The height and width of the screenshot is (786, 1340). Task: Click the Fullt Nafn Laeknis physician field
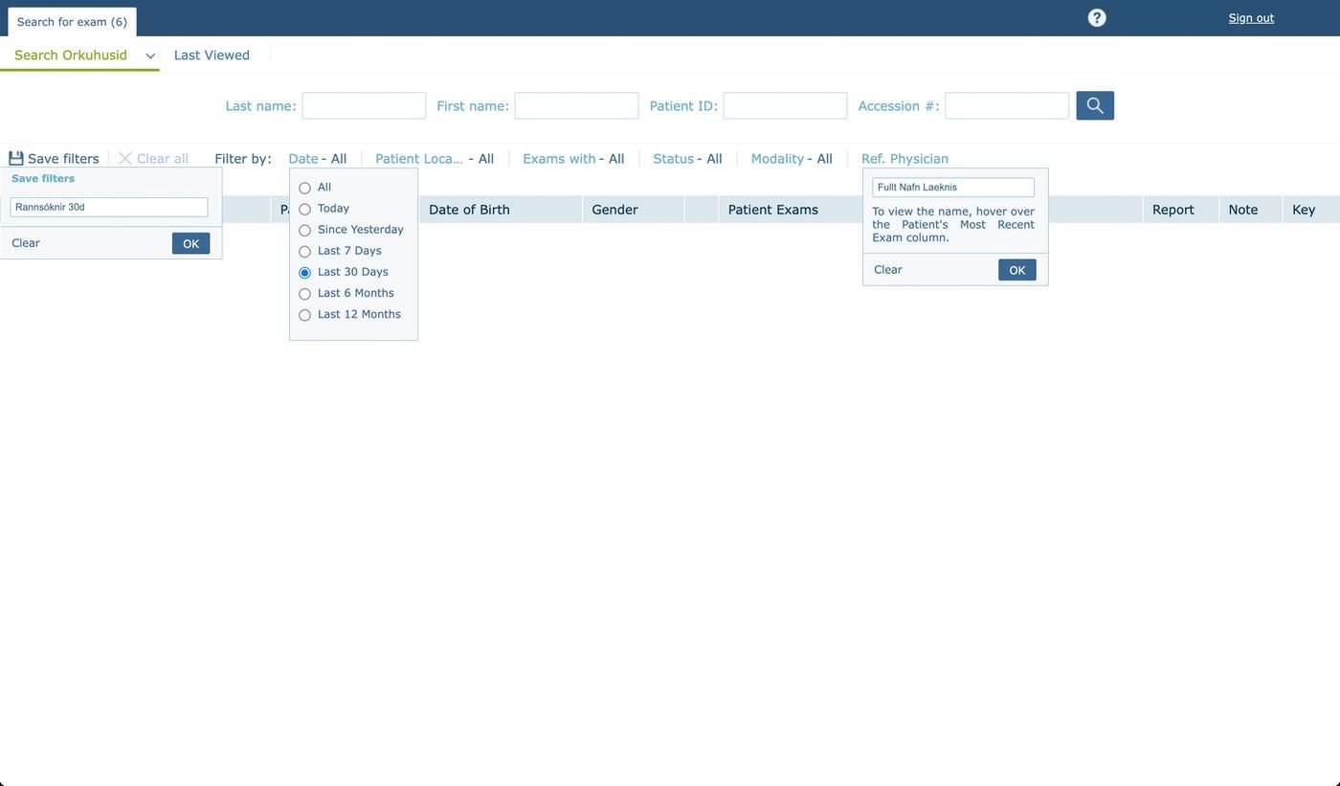point(953,187)
